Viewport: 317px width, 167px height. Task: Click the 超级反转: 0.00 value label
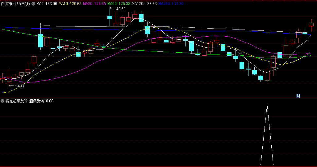41,101
